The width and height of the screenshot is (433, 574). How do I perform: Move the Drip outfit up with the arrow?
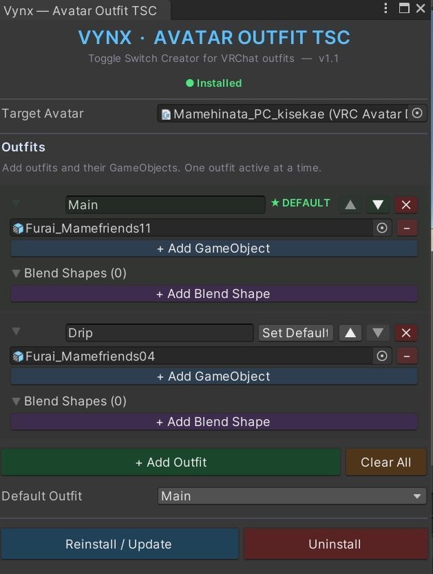click(350, 332)
